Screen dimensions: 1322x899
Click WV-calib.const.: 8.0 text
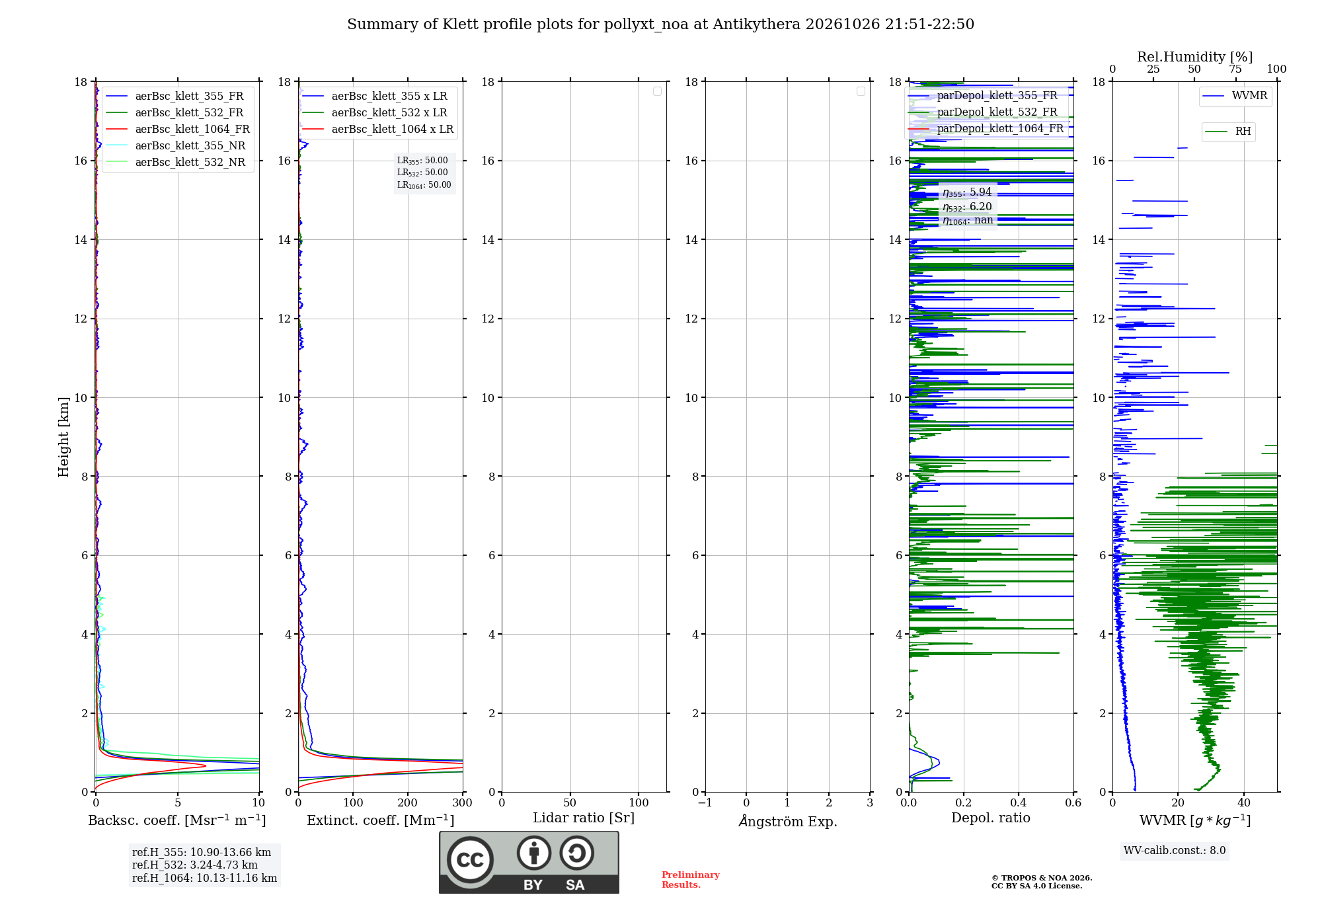(1175, 851)
